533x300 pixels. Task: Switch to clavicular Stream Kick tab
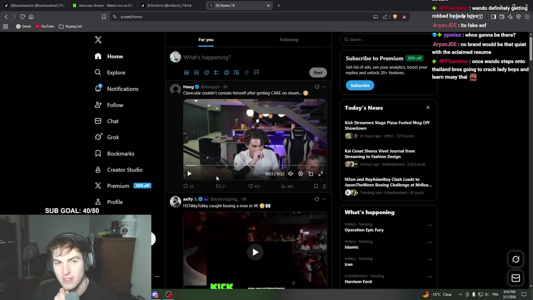pos(103,5)
